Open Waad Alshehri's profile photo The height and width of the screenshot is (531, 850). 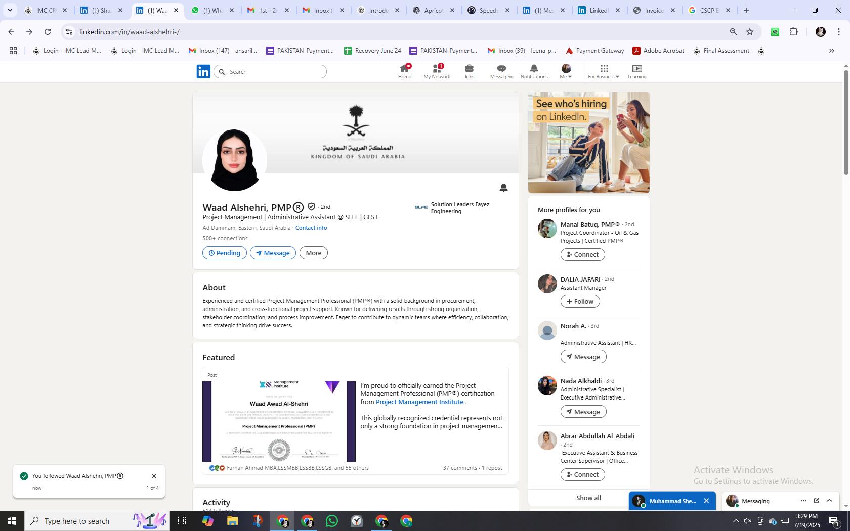234,160
